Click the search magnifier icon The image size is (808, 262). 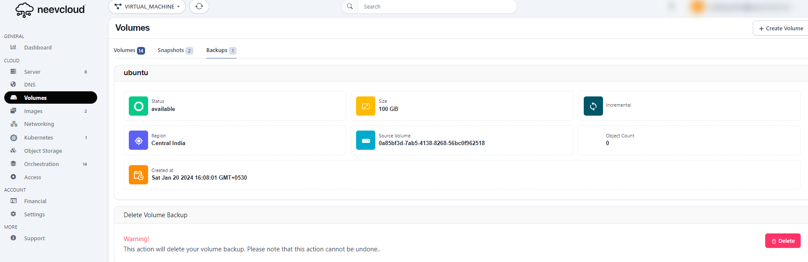pyautogui.click(x=350, y=6)
